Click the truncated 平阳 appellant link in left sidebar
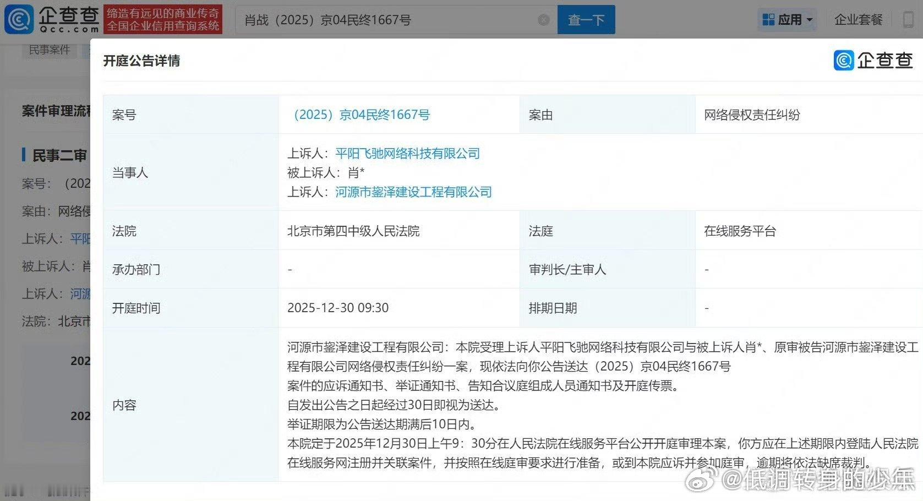This screenshot has height=501, width=923. coord(81,239)
